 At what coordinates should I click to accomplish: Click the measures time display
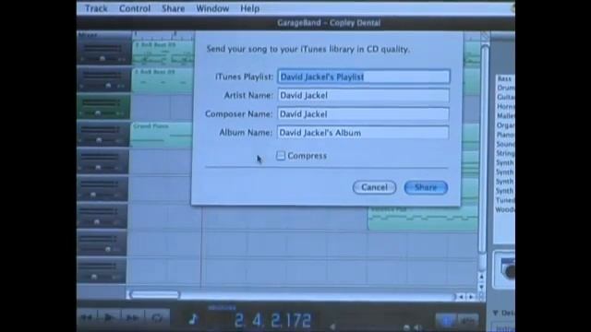pos(272,320)
